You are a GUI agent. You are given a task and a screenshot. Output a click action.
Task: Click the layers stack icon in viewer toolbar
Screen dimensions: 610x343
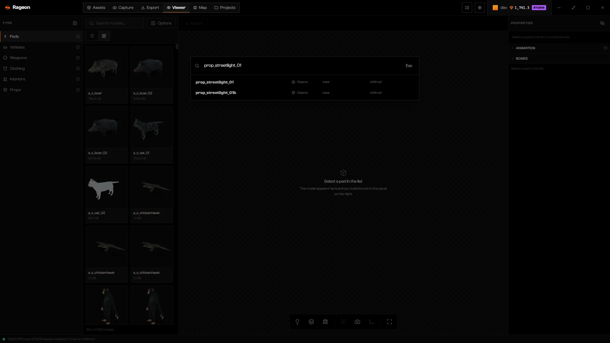[311, 322]
